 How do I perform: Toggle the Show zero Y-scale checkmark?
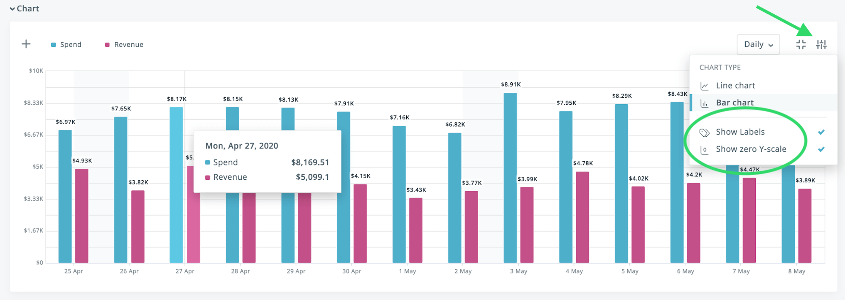tap(821, 149)
